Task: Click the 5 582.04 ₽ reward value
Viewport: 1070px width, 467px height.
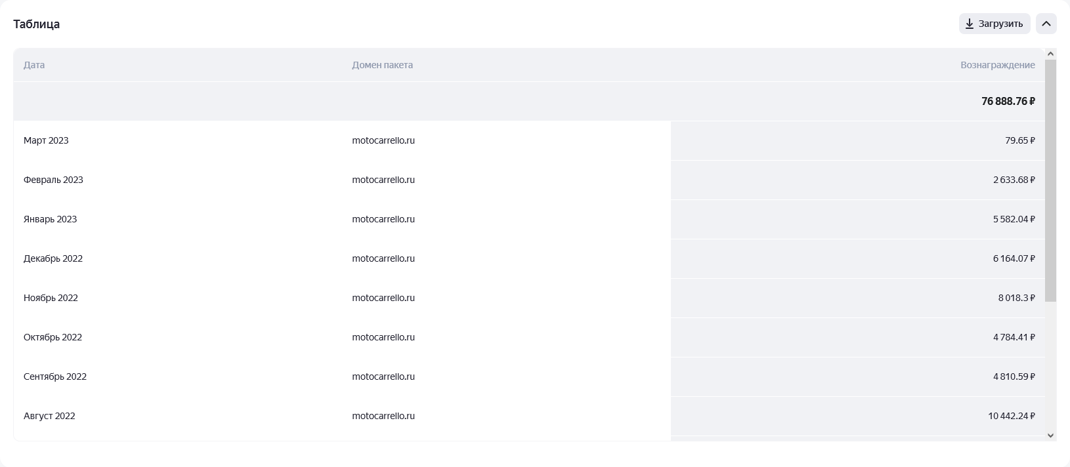Action: click(1014, 219)
